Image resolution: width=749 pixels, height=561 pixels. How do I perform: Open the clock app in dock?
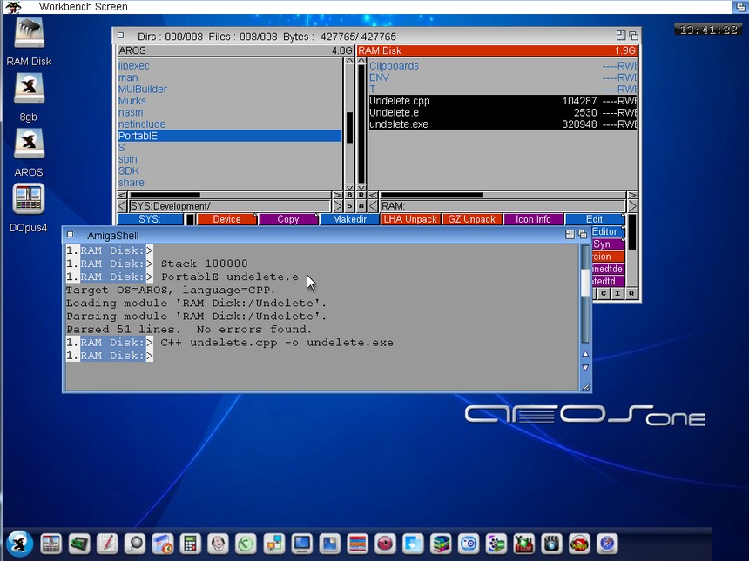tap(246, 544)
